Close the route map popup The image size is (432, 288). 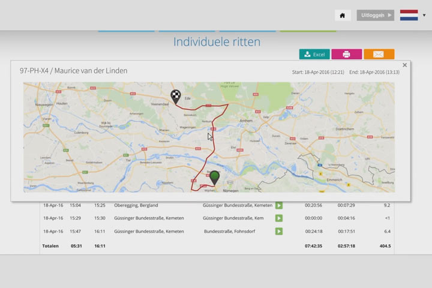(x=404, y=65)
